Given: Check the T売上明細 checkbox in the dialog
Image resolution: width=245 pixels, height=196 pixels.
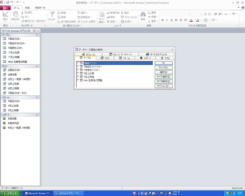Looking at the screenshot, I should [78, 77].
